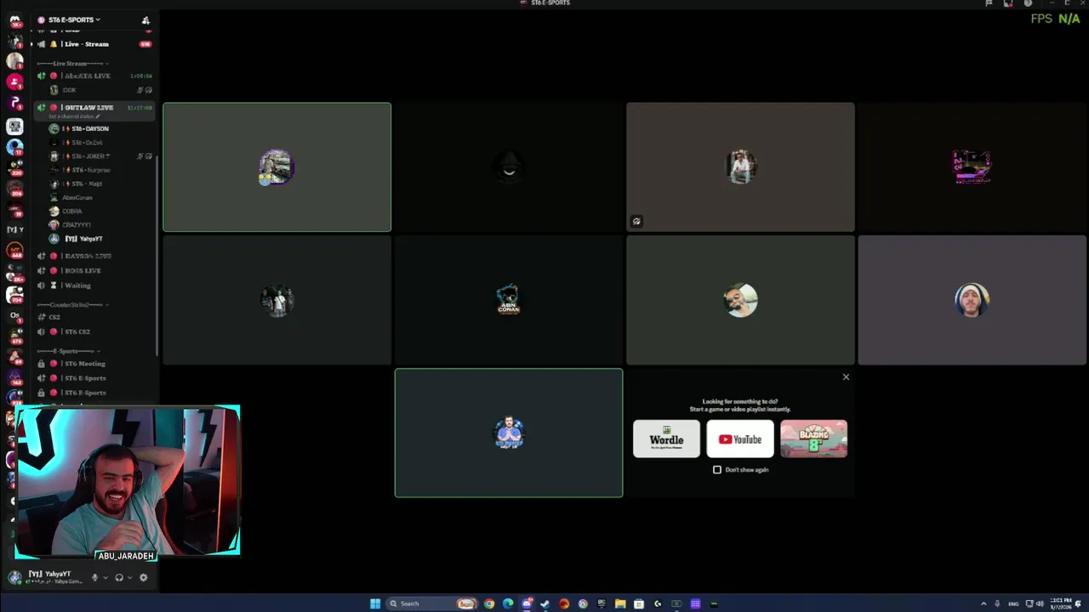Open User Settings gear icon
This screenshot has height=612, width=1089.
143,577
